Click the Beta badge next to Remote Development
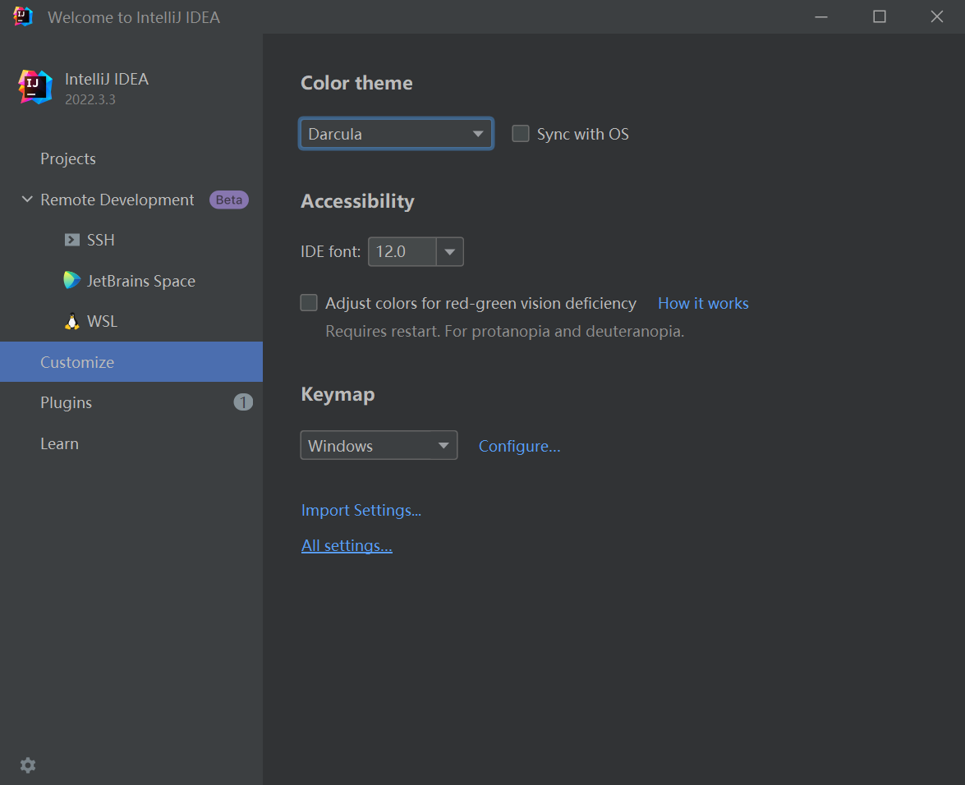The width and height of the screenshot is (965, 785). click(229, 200)
